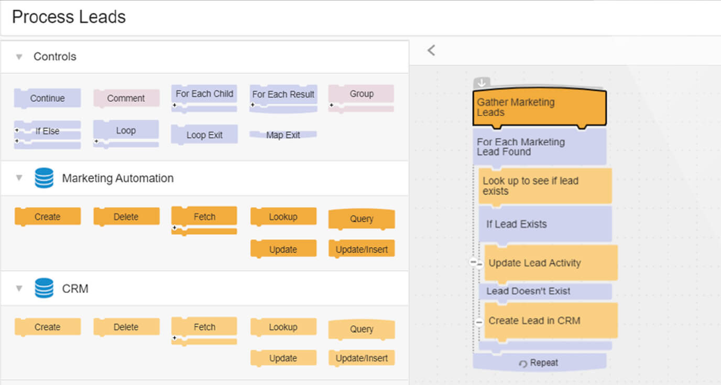Viewport: 721px width, 385px height.
Task: Collapse the Marketing Automation section
Action: pyautogui.click(x=19, y=178)
